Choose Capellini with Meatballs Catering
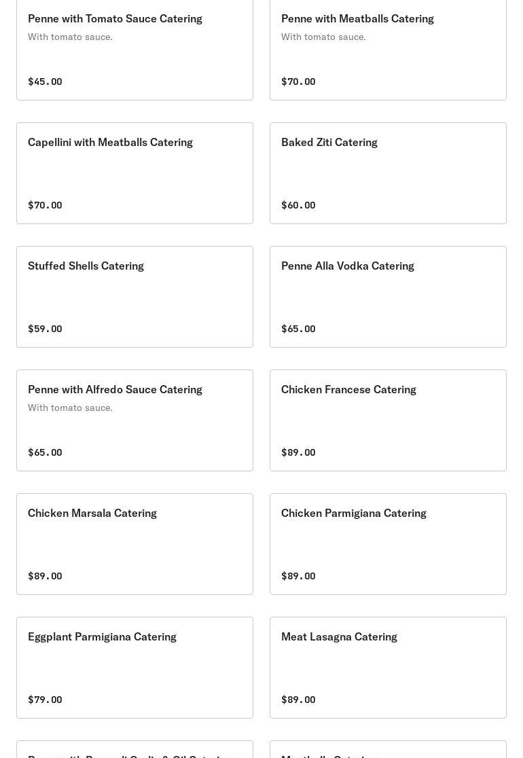The width and height of the screenshot is (523, 758). [110, 143]
